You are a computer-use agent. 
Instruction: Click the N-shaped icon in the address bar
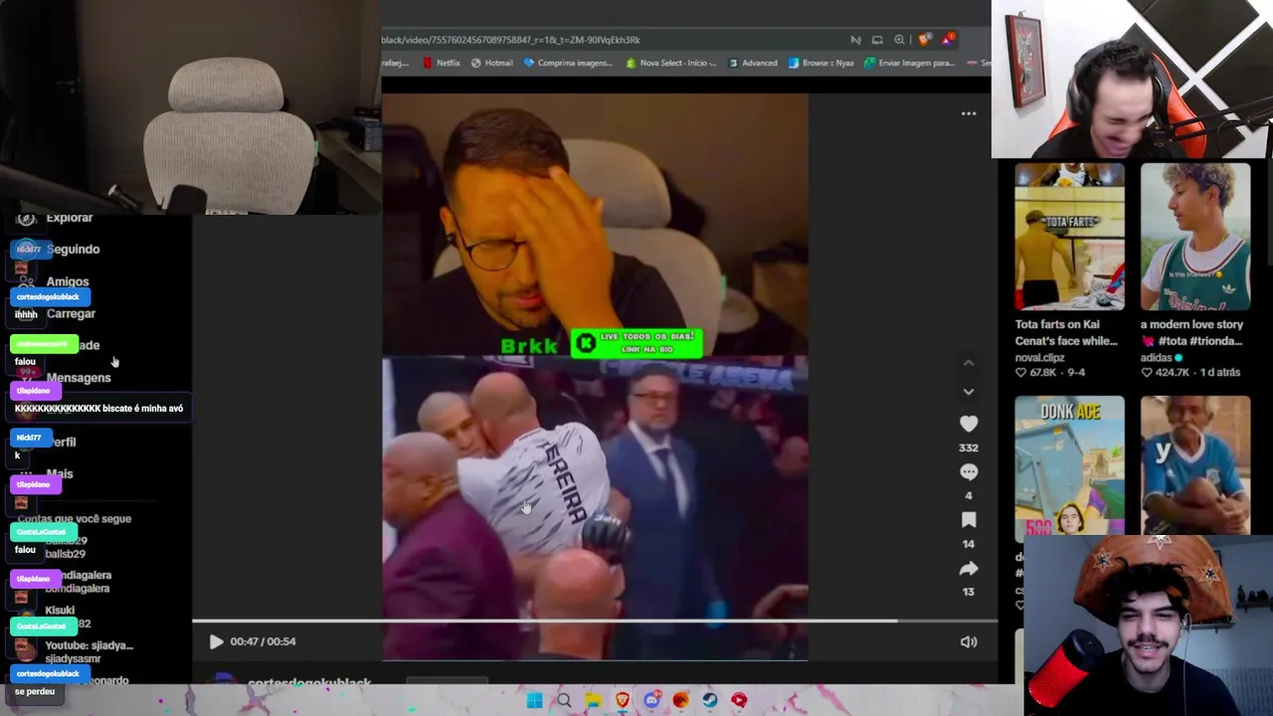coord(855,40)
